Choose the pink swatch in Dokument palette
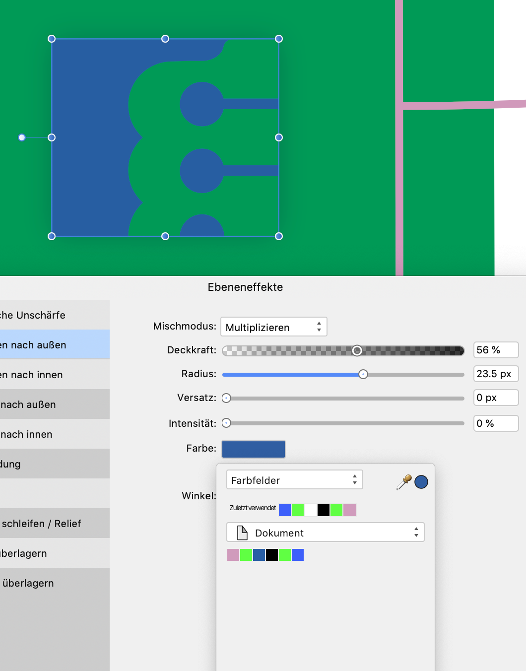Viewport: 526px width, 671px height. (x=233, y=555)
